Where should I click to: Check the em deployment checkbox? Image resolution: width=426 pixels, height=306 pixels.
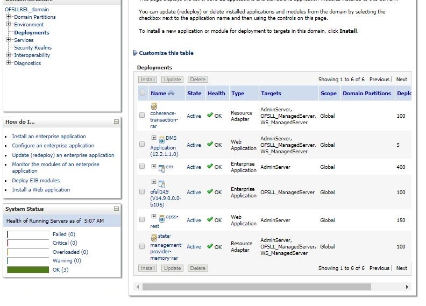point(142,166)
